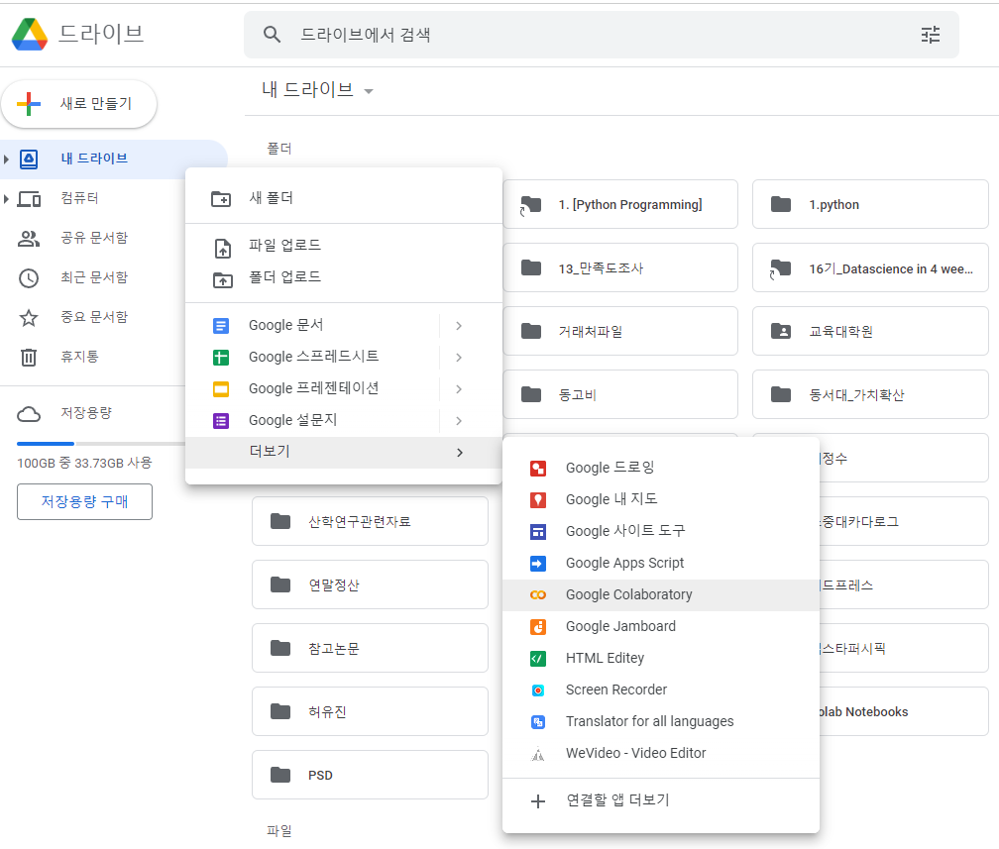Open the 동서대_가치확산 folder
The width and height of the screenshot is (999, 849).
point(870,395)
